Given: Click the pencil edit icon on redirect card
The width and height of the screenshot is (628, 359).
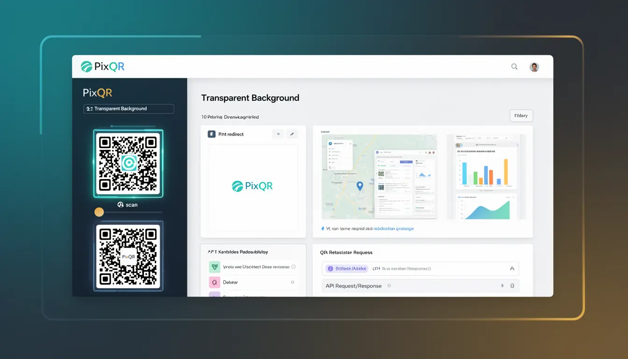Looking at the screenshot, I should pyautogui.click(x=292, y=134).
